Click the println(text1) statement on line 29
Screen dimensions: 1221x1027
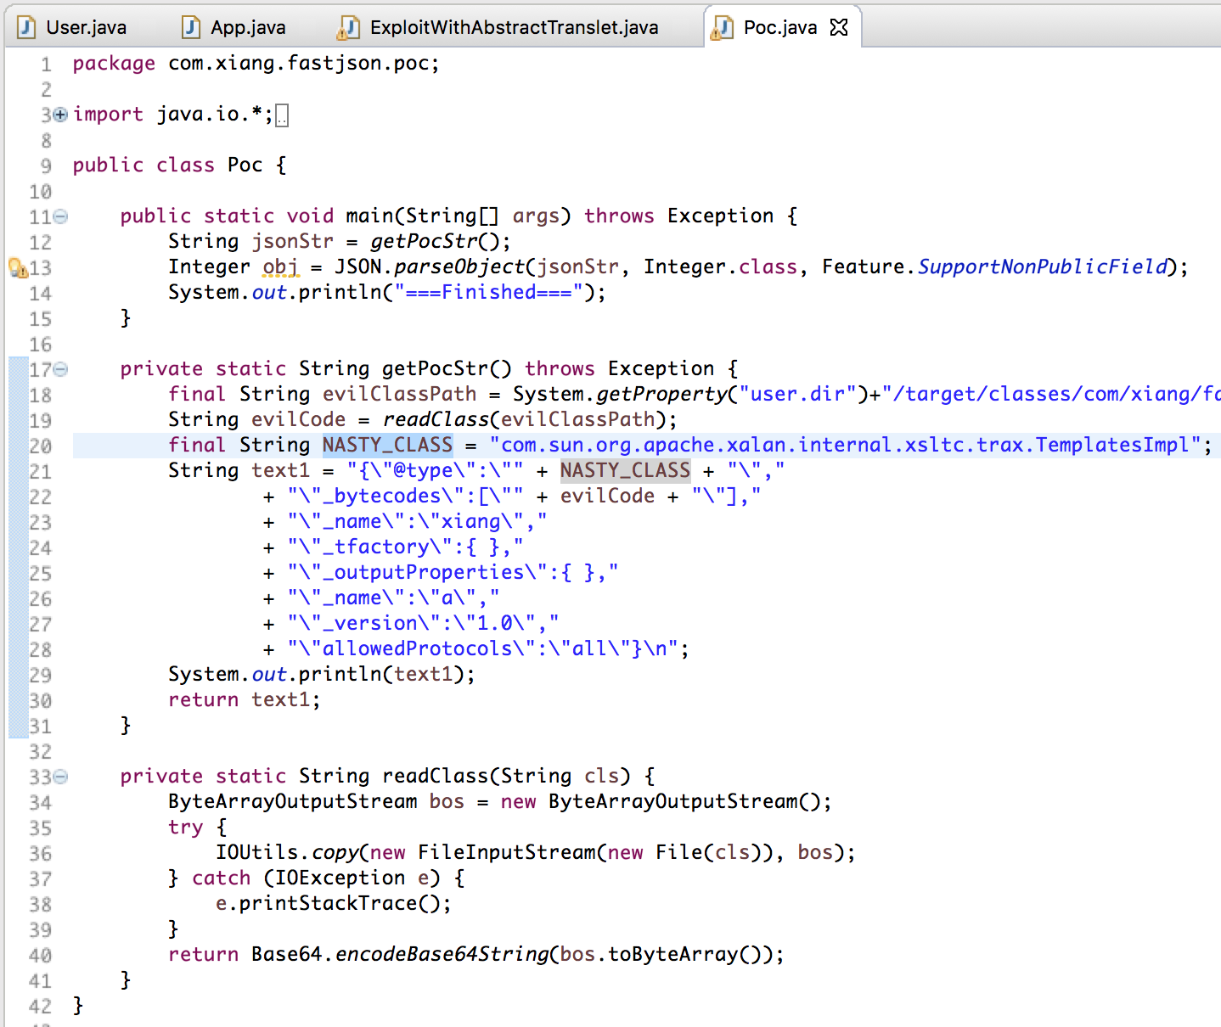[x=321, y=674]
